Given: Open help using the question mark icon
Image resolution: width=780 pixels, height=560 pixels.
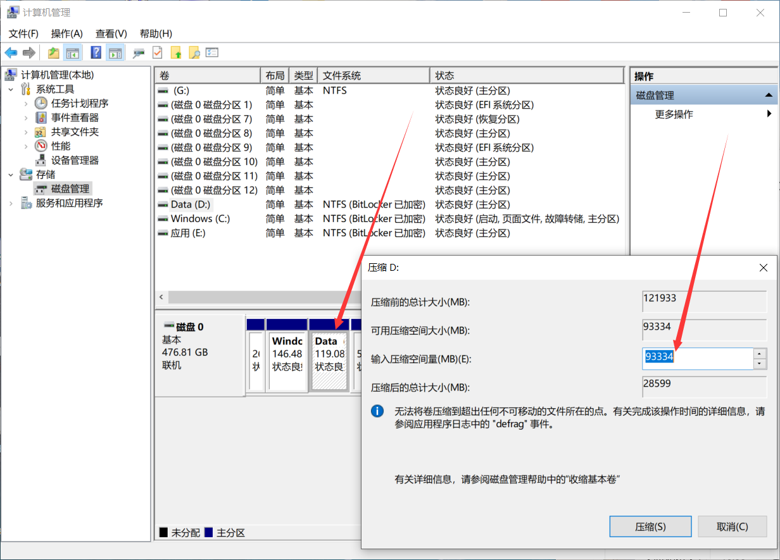Looking at the screenshot, I should pos(95,52).
